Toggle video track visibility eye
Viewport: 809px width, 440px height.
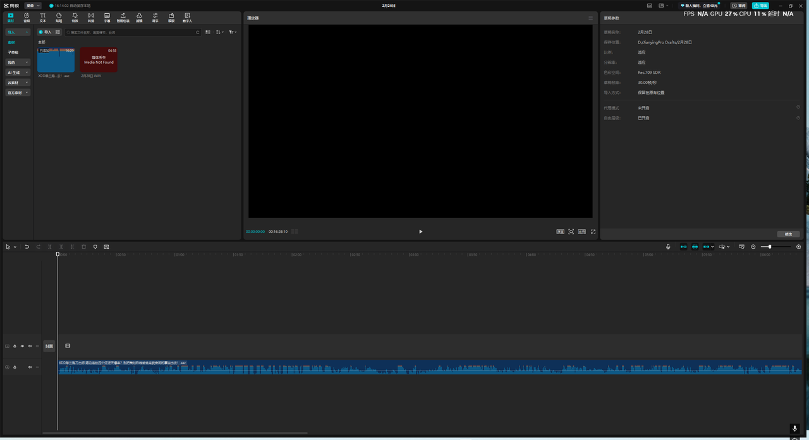(x=22, y=346)
